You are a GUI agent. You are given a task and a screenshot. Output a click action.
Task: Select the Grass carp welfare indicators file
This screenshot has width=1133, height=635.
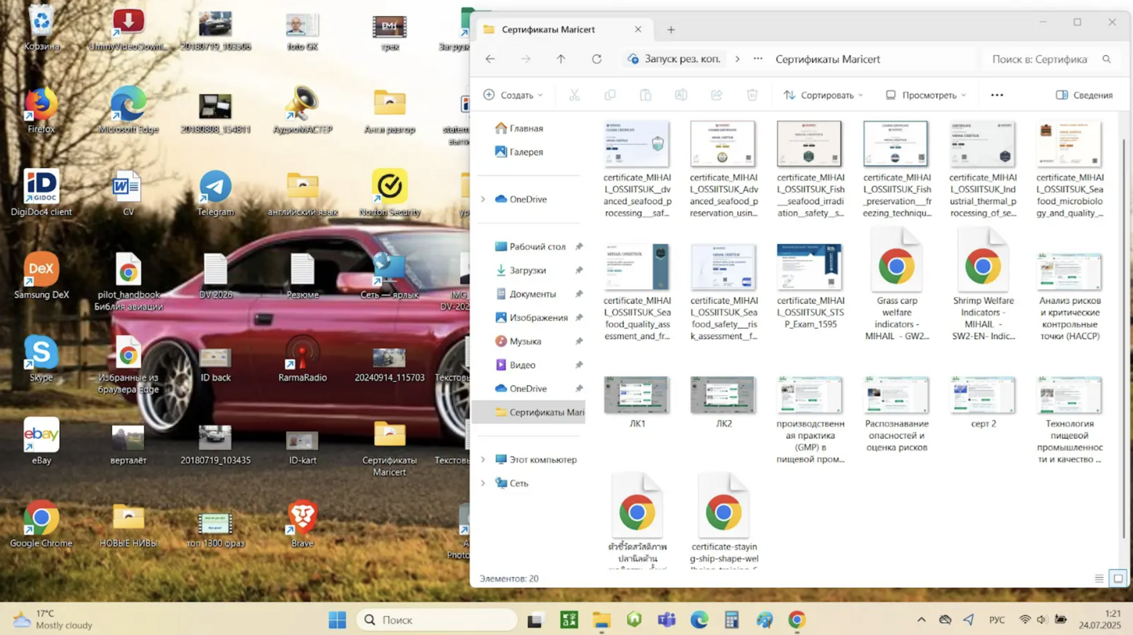pyautogui.click(x=896, y=285)
